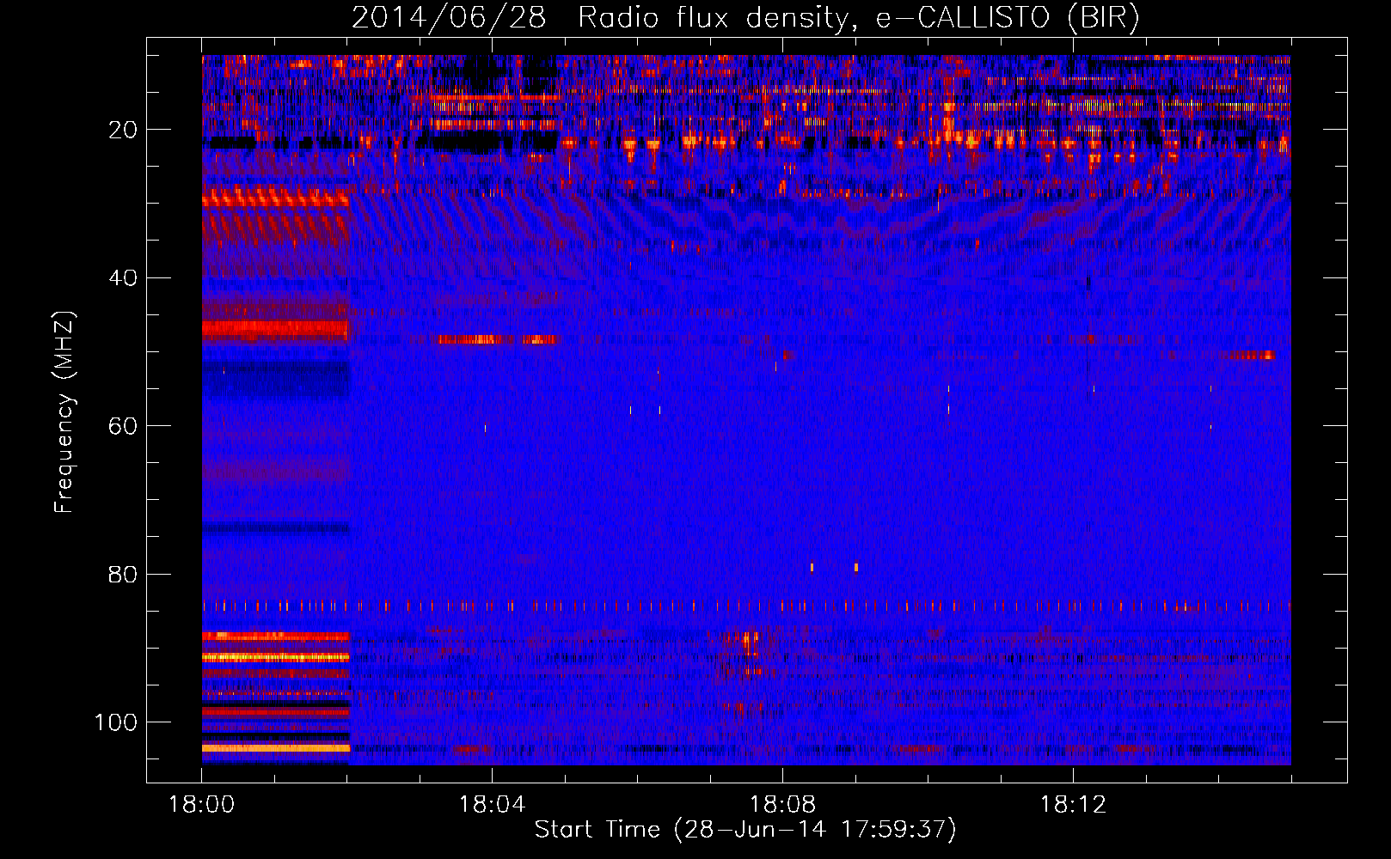
Task: Click the "Start Time (28-Jun-14 17:59:37)" label
Action: 745,830
